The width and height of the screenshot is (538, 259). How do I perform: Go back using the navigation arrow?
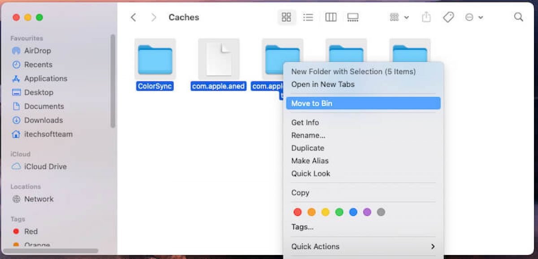pos(133,17)
